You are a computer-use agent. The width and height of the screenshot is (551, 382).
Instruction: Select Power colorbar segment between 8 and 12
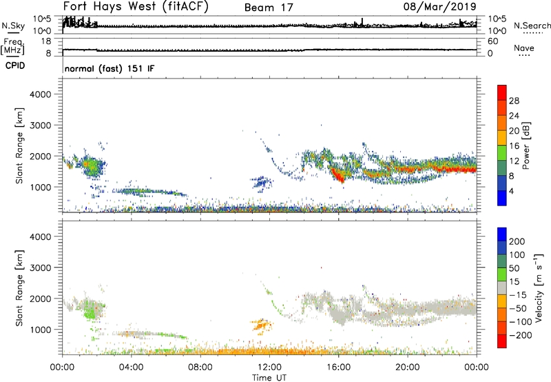pyautogui.click(x=502, y=168)
